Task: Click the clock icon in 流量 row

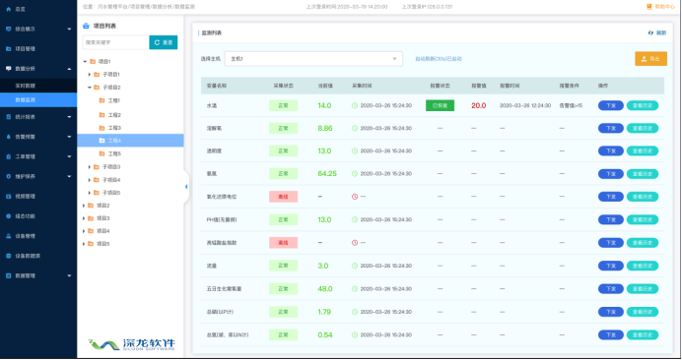Action: (x=355, y=266)
